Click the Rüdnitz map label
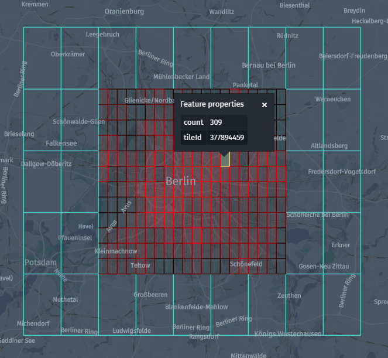 click(x=287, y=36)
